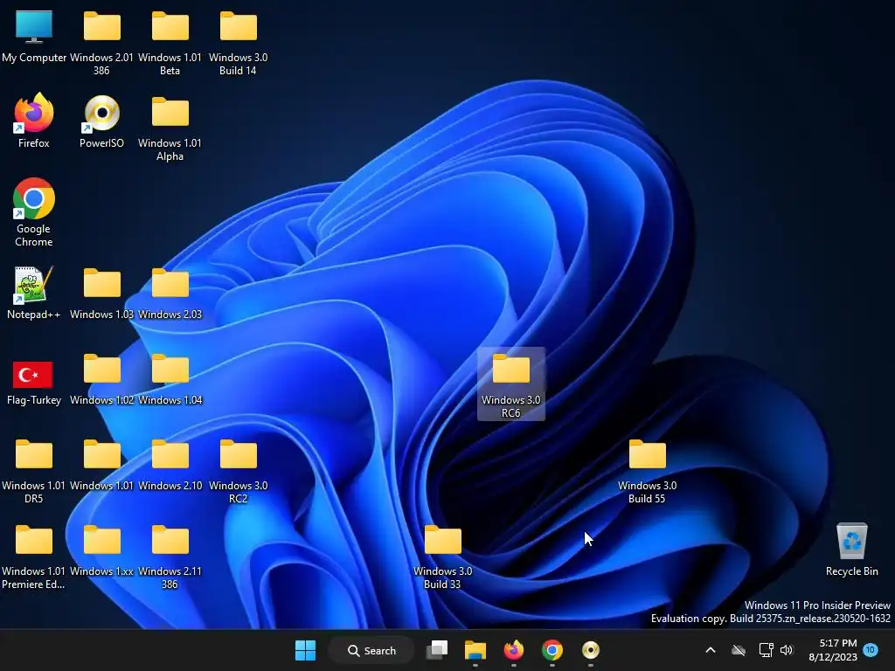Select the Windows 3.0 RC6 folder
This screenshot has height=671, width=895.
coord(510,384)
